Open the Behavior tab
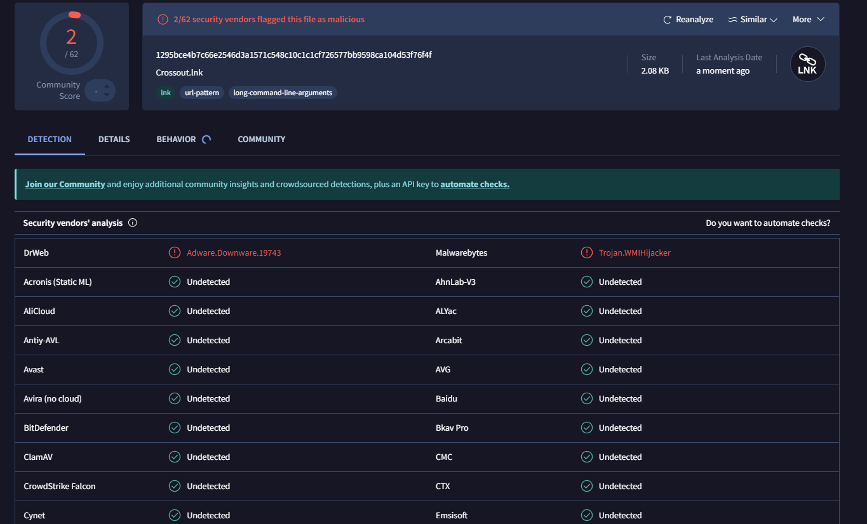867x524 pixels. click(x=176, y=139)
